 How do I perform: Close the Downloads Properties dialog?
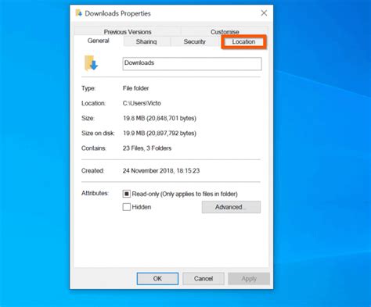pyautogui.click(x=264, y=13)
